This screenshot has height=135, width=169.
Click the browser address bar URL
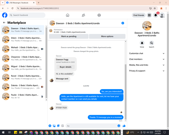[40, 8]
